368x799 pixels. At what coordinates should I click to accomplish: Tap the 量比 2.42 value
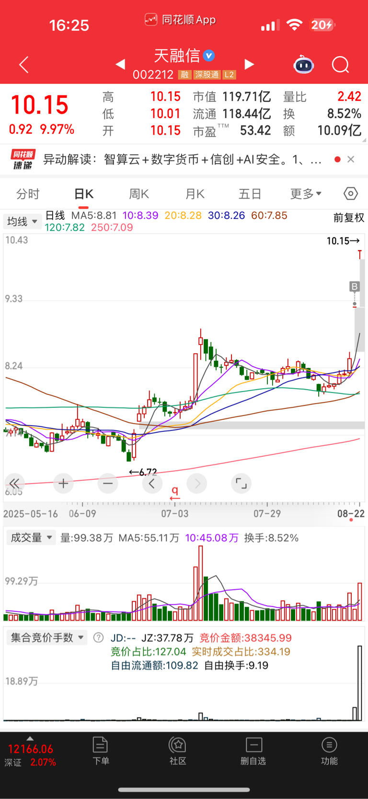[x=349, y=97]
